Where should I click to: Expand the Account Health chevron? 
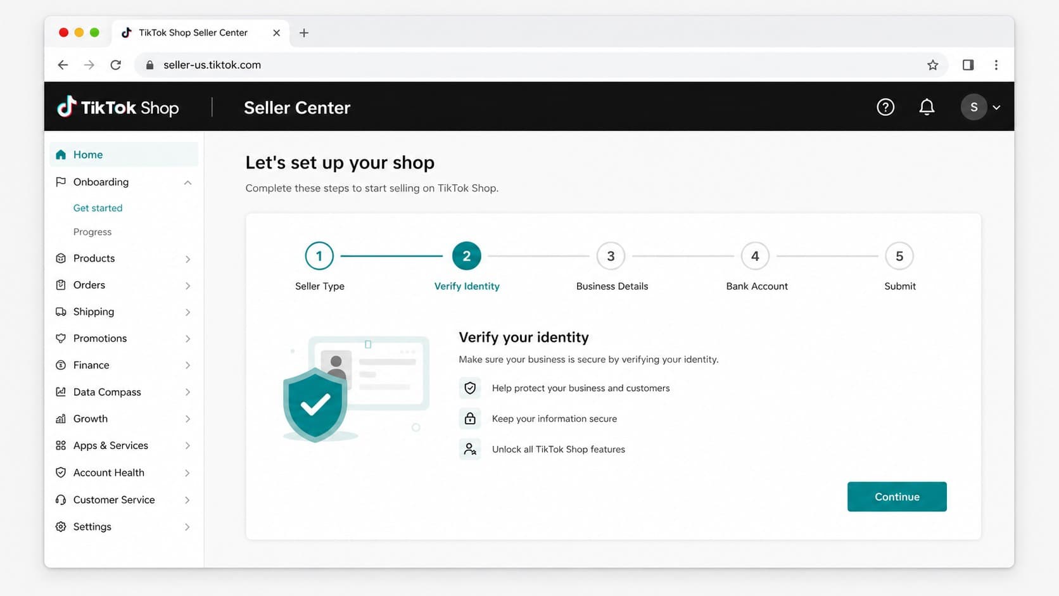[x=187, y=473]
